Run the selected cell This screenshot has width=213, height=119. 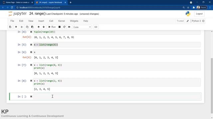pos(52,27)
